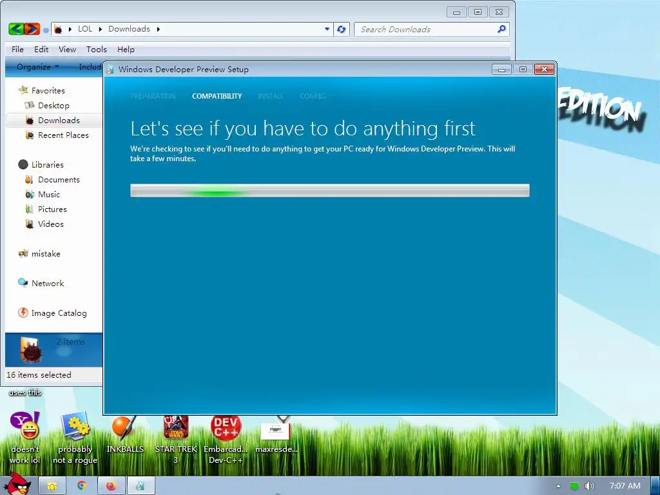Select LOL in the address path
660x495 pixels.
pyautogui.click(x=85, y=28)
